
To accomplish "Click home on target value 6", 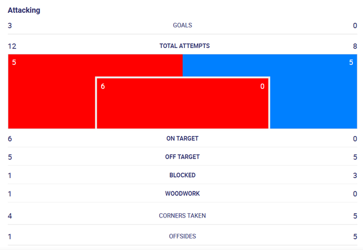I will click(x=9, y=139).
